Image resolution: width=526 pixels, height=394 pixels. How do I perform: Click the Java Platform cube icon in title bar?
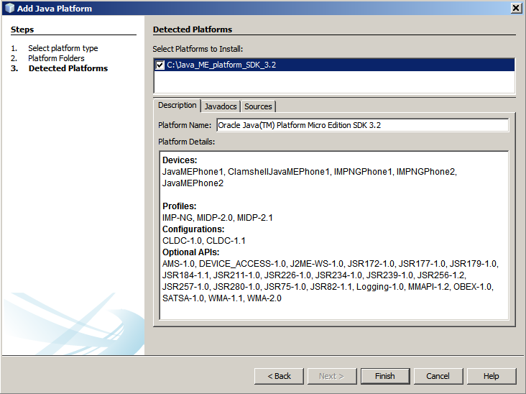coord(8,8)
